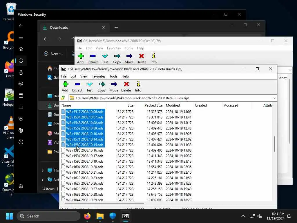Open Account protection icon in Windows Security
This screenshot has height=223, width=297.
click(x=21, y=72)
